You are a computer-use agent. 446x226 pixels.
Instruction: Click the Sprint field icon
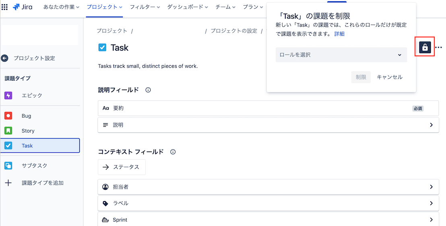tap(105, 220)
